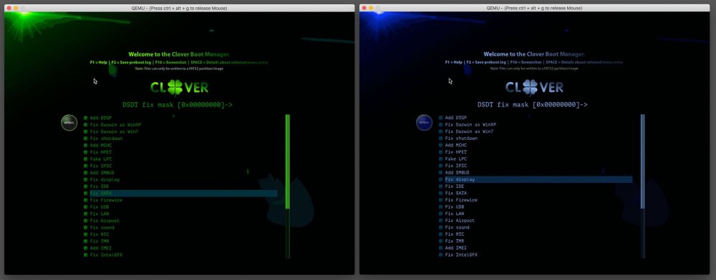This screenshot has height=280, width=716.
Task: Toggle Fix IPIC checkbox in blue window
Action: [x=440, y=166]
